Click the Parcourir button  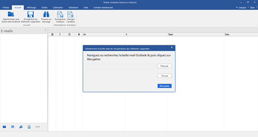165,66
